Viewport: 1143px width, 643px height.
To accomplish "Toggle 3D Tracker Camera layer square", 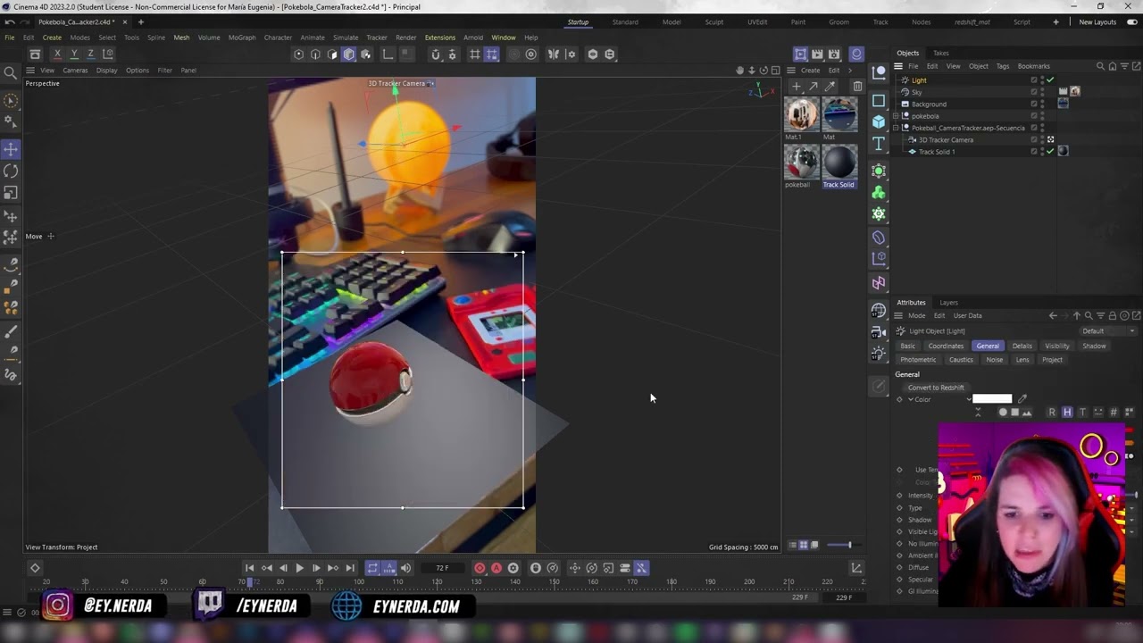I will coord(1034,140).
